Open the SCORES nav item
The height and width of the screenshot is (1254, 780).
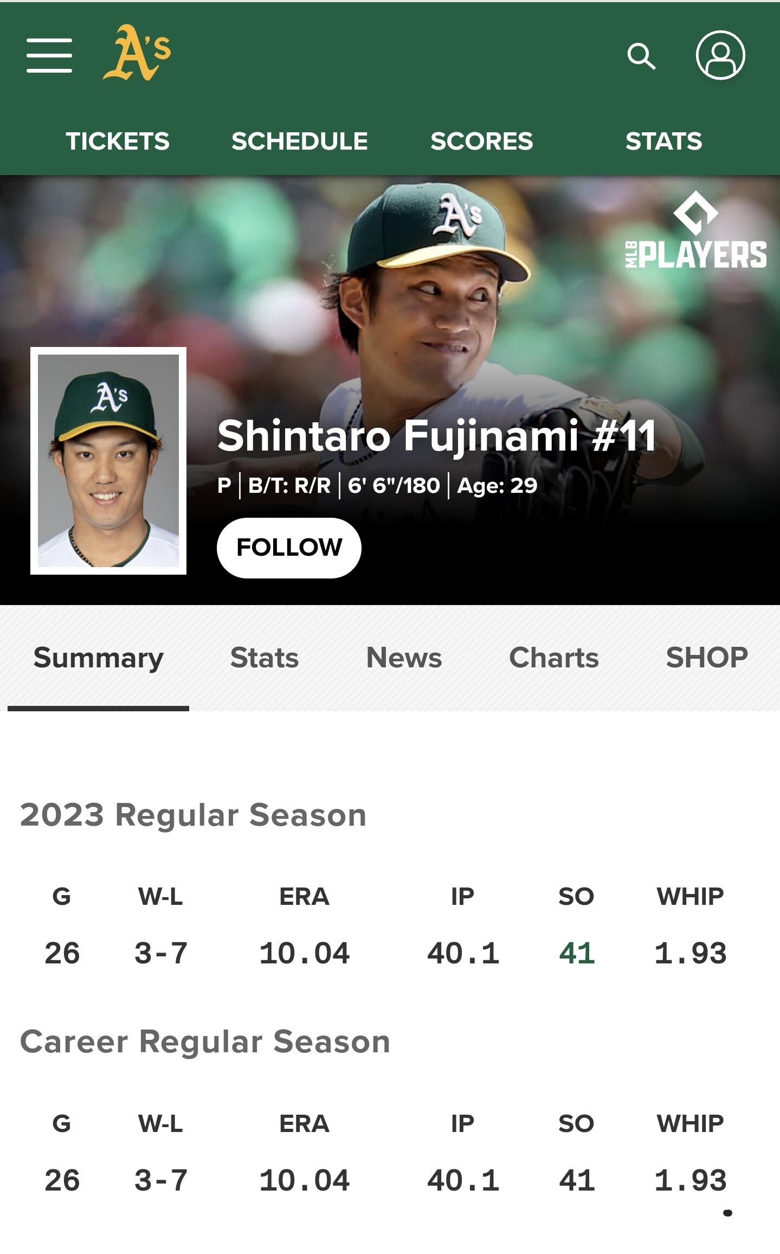click(x=482, y=141)
